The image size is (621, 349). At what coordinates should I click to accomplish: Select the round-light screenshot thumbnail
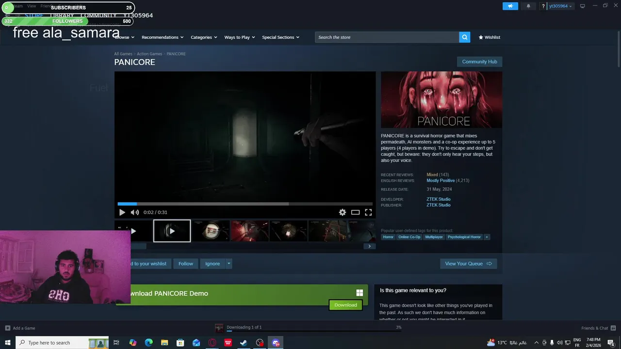(x=288, y=231)
